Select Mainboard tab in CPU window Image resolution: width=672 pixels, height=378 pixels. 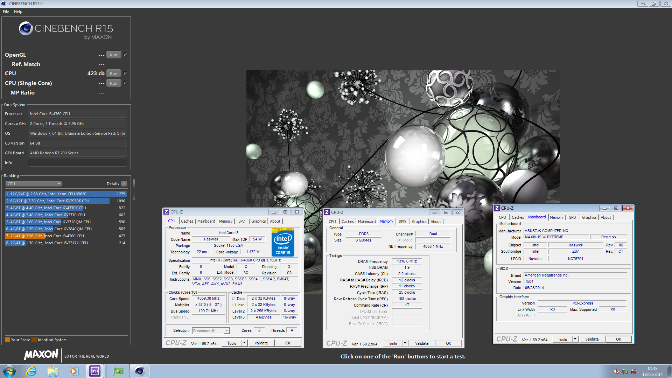point(206,221)
